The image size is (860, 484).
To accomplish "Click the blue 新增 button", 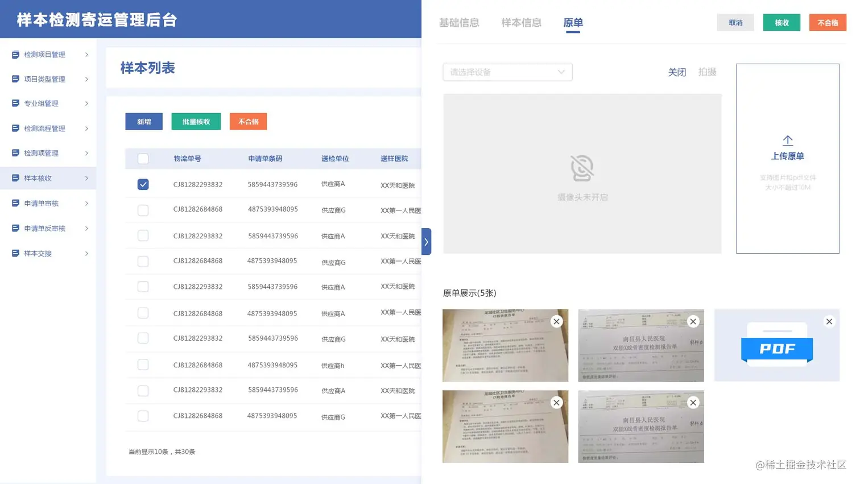I will tap(144, 122).
